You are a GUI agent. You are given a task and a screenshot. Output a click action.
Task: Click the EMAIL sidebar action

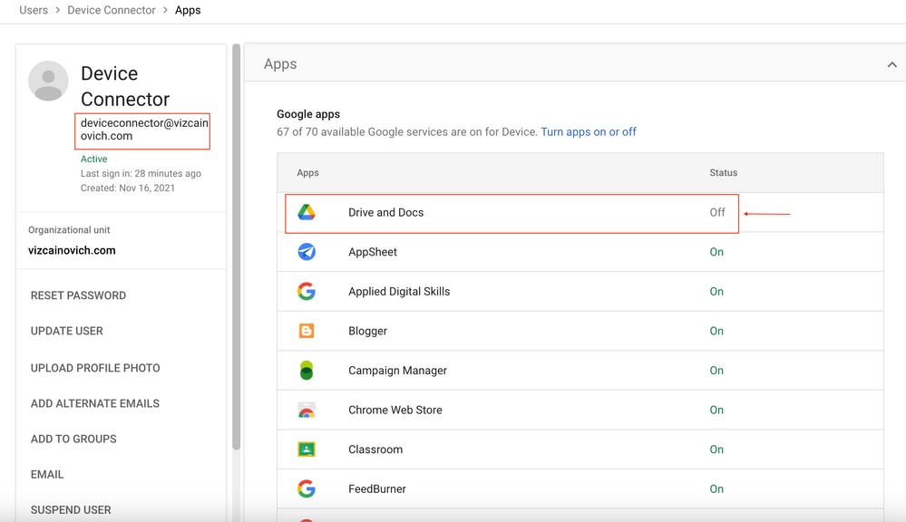coord(47,475)
